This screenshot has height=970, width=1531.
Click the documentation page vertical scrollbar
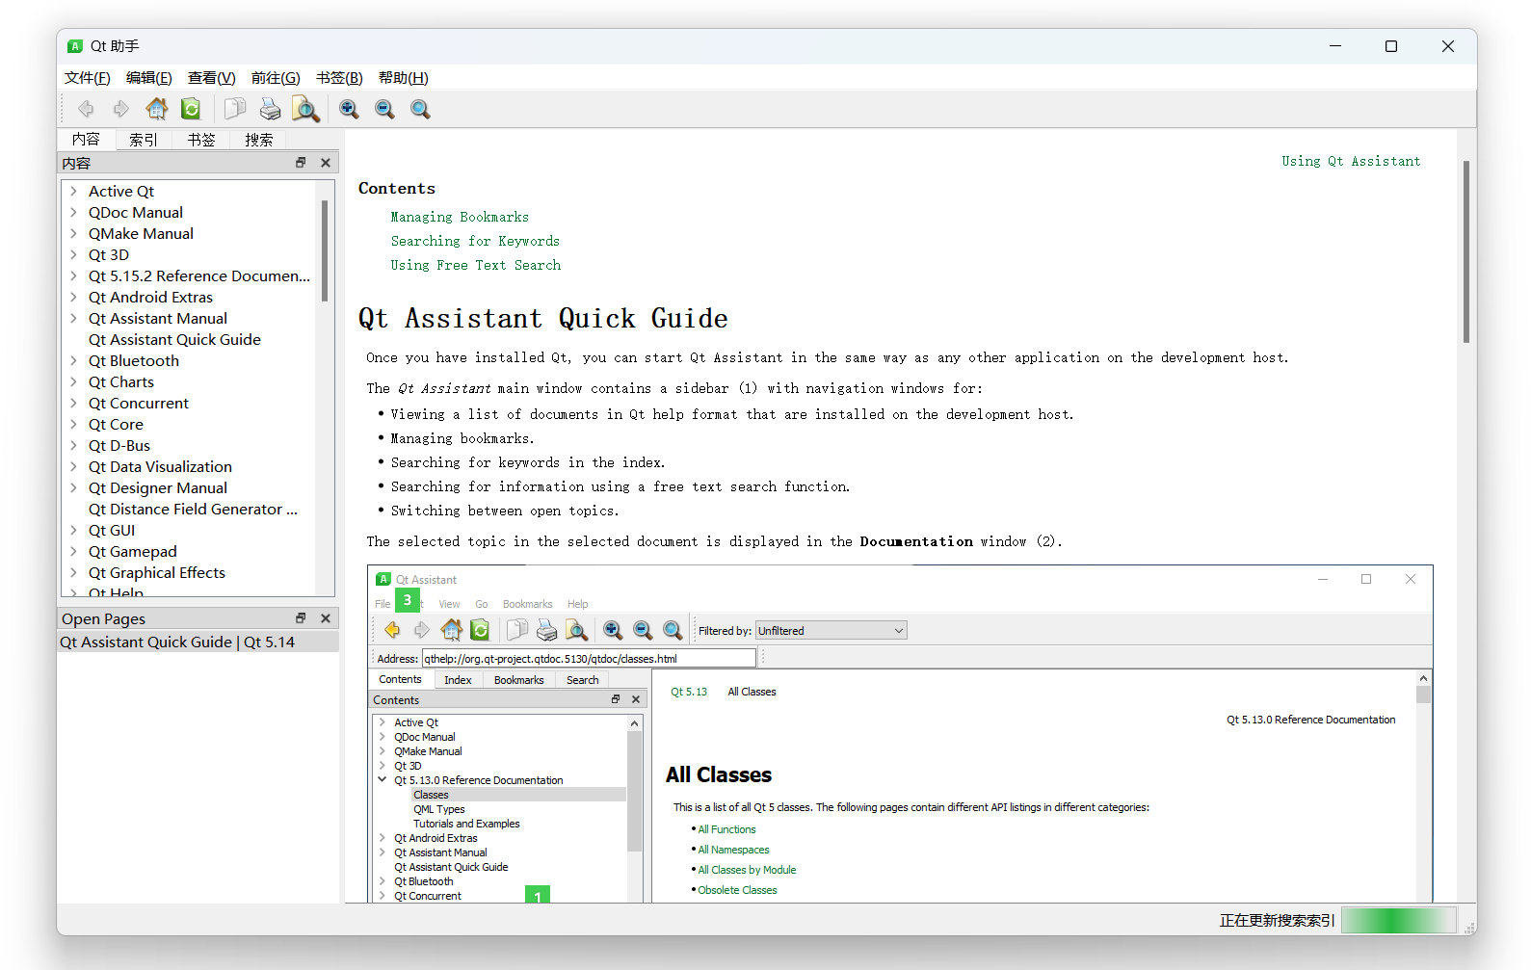[x=1466, y=252]
